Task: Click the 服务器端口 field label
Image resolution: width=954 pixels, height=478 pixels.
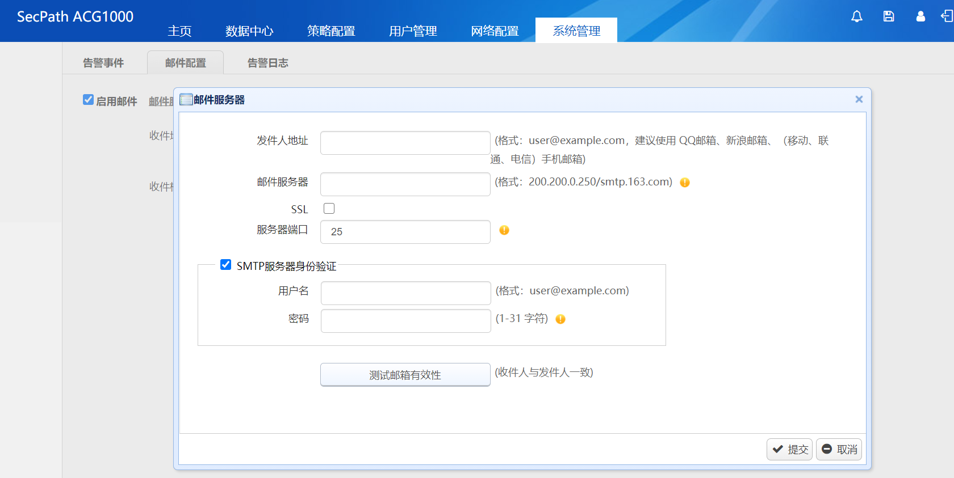Action: (282, 230)
